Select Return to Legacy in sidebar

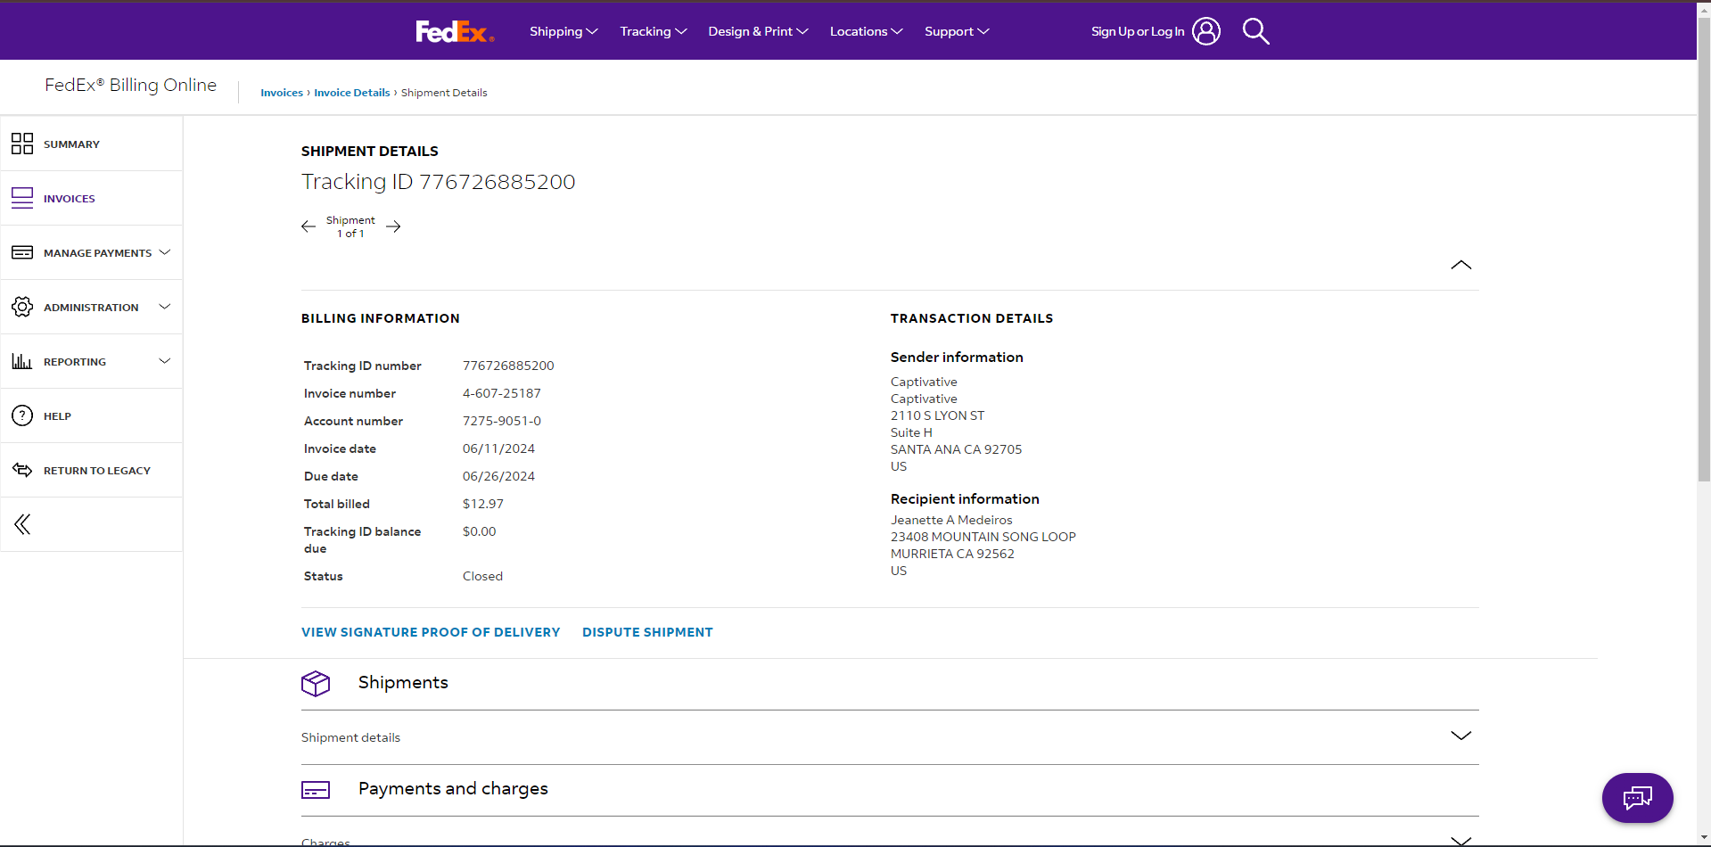pos(91,470)
